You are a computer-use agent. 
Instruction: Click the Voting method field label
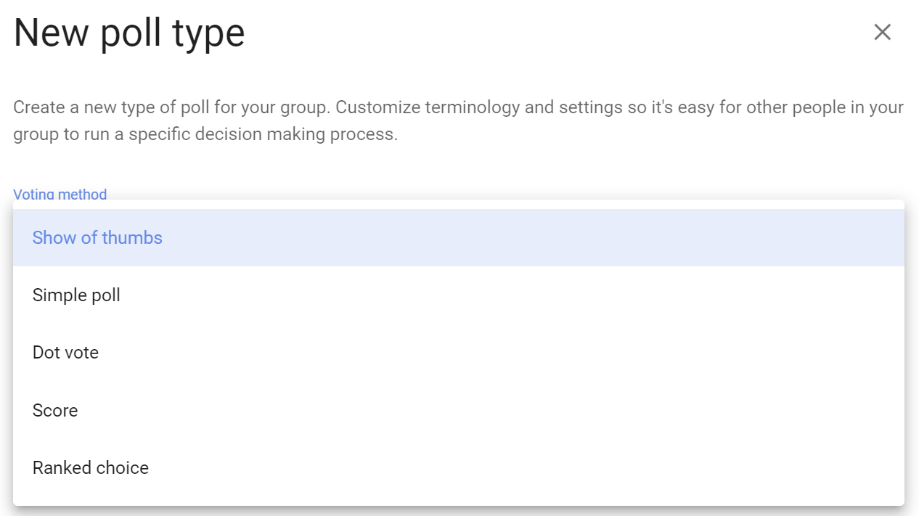pyautogui.click(x=60, y=194)
